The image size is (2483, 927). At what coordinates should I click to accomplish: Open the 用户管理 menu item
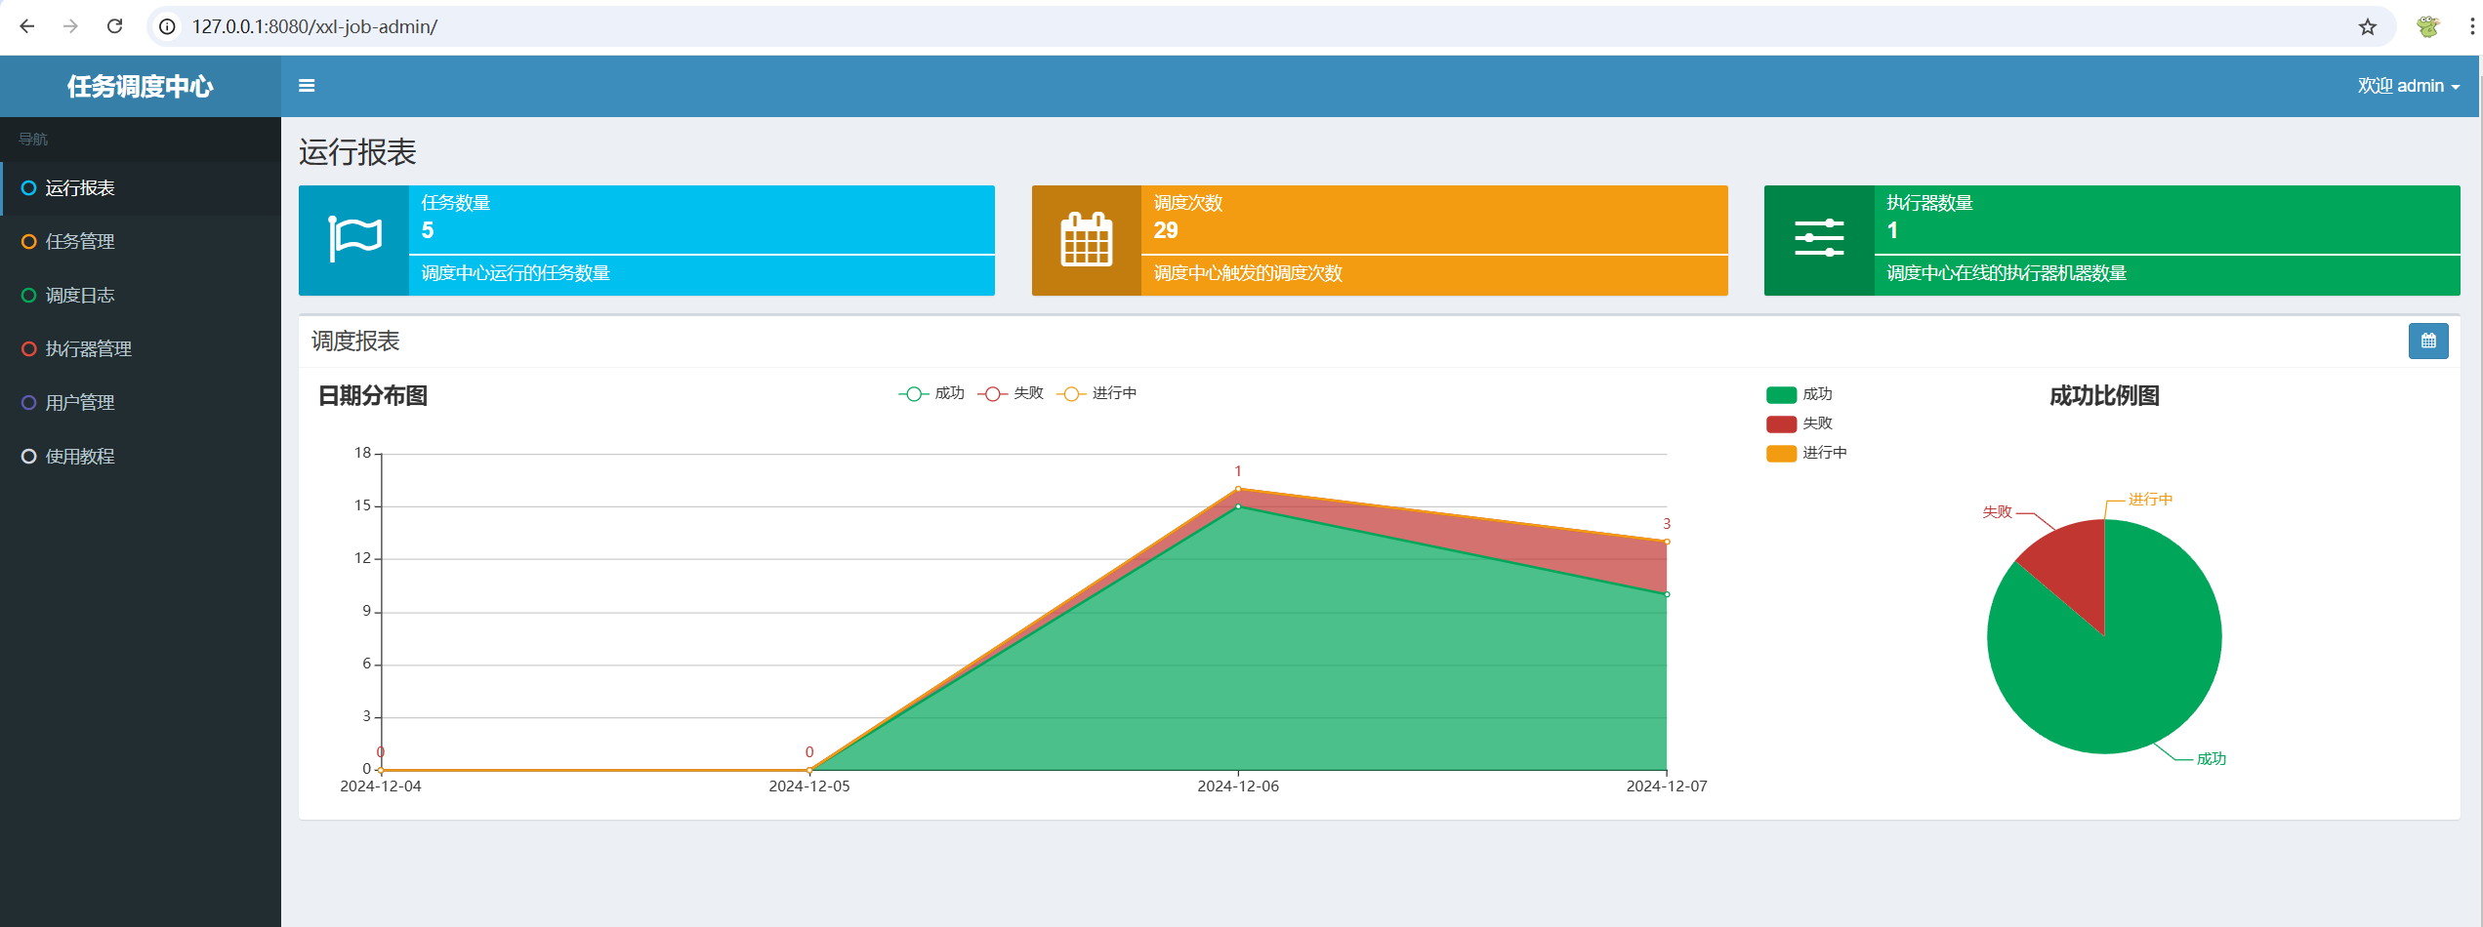[x=141, y=403]
